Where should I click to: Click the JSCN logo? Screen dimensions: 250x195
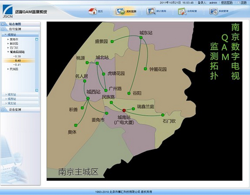point(7,11)
